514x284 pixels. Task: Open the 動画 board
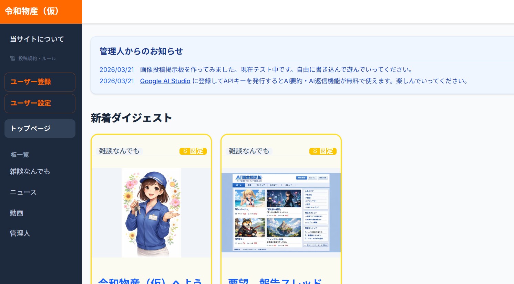pyautogui.click(x=17, y=213)
